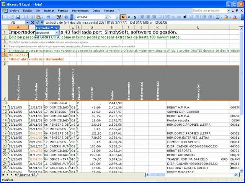Screen dimensions: 245x183
Task: Click the New blank workbook icon
Action: click(6, 17)
